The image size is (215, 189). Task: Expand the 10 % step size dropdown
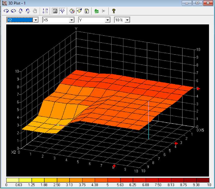(127, 20)
